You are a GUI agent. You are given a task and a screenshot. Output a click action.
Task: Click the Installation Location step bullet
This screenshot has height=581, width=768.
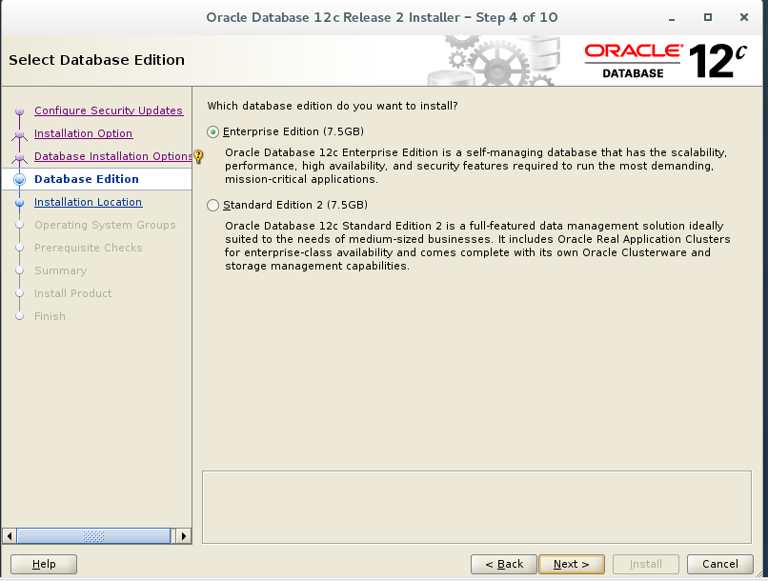(x=20, y=203)
